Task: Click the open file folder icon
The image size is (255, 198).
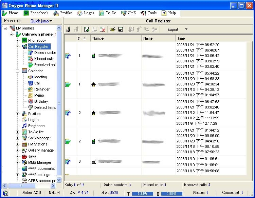Action: 112,29
